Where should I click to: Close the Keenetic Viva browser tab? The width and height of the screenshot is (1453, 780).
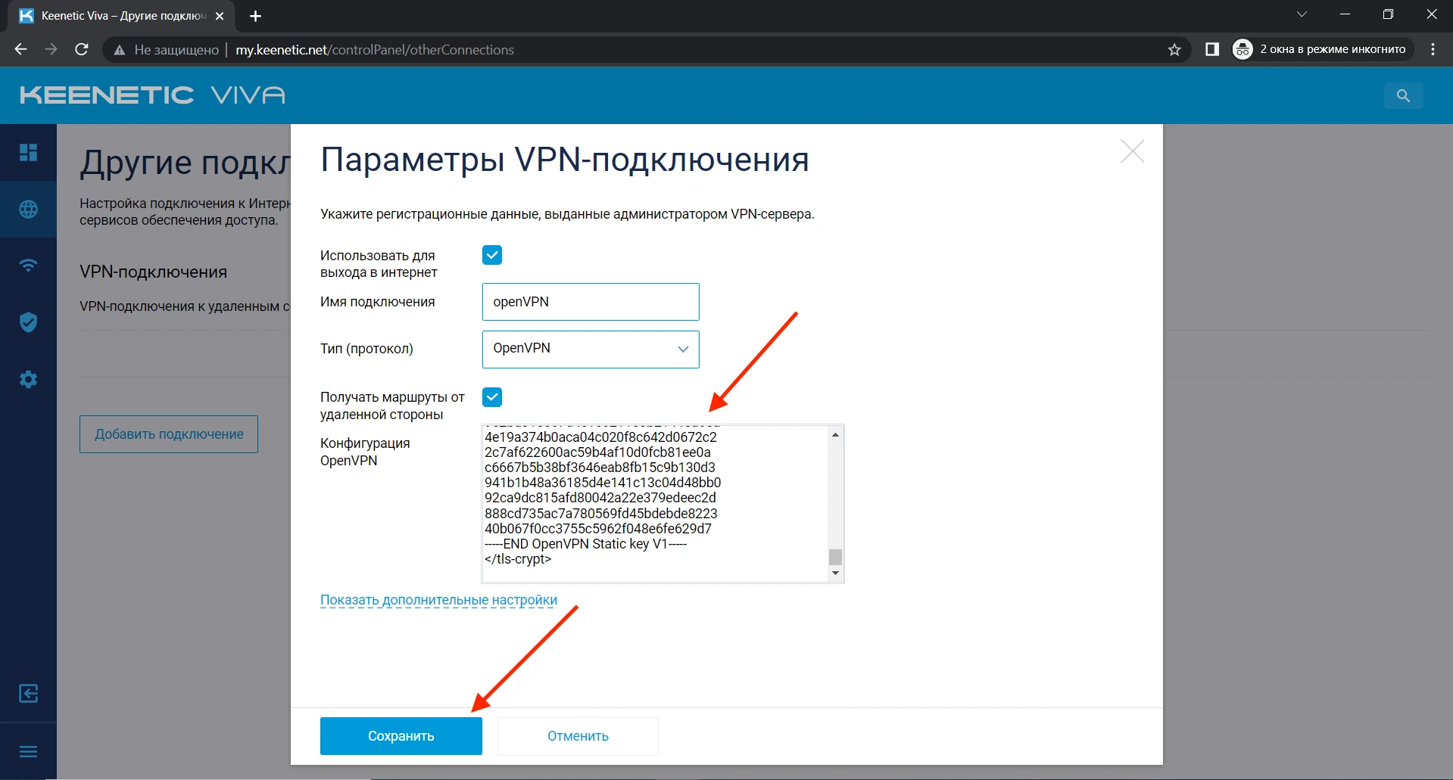(220, 16)
